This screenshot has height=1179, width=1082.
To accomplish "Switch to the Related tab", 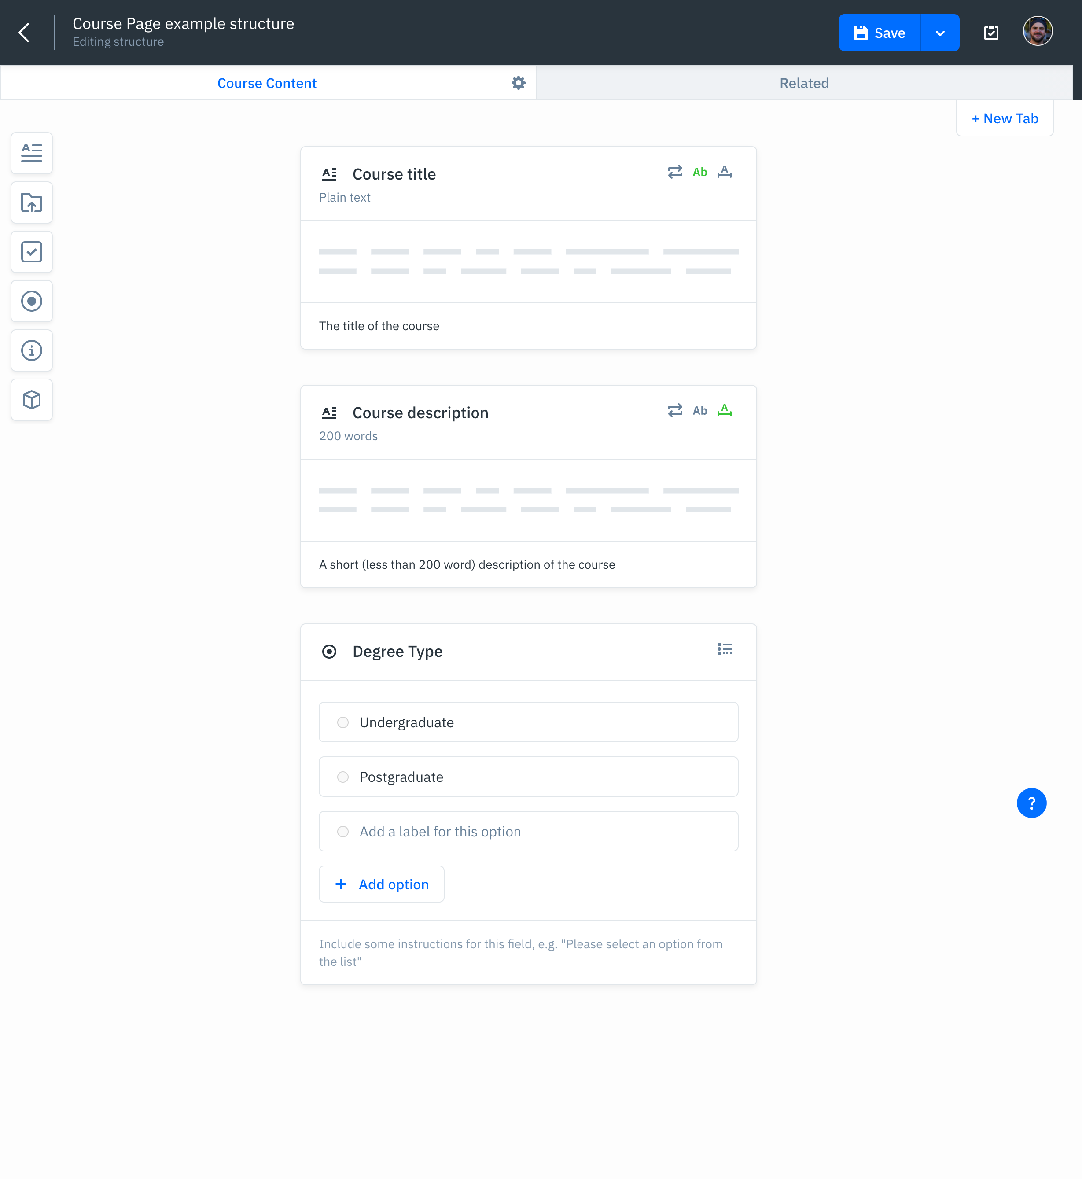I will [804, 83].
